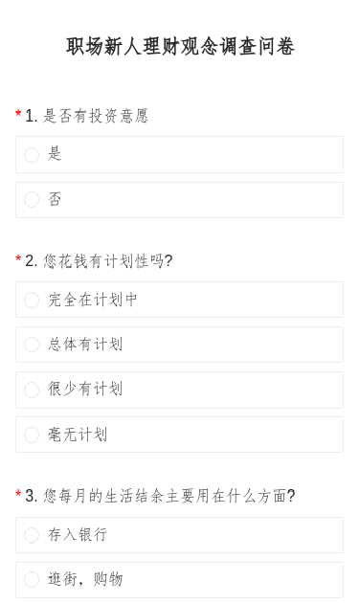Click the 是 option label text

pos(55,154)
